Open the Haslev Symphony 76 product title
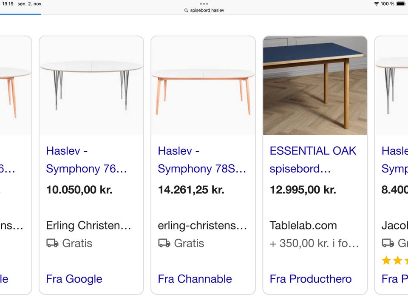The image size is (408, 306). (87, 160)
